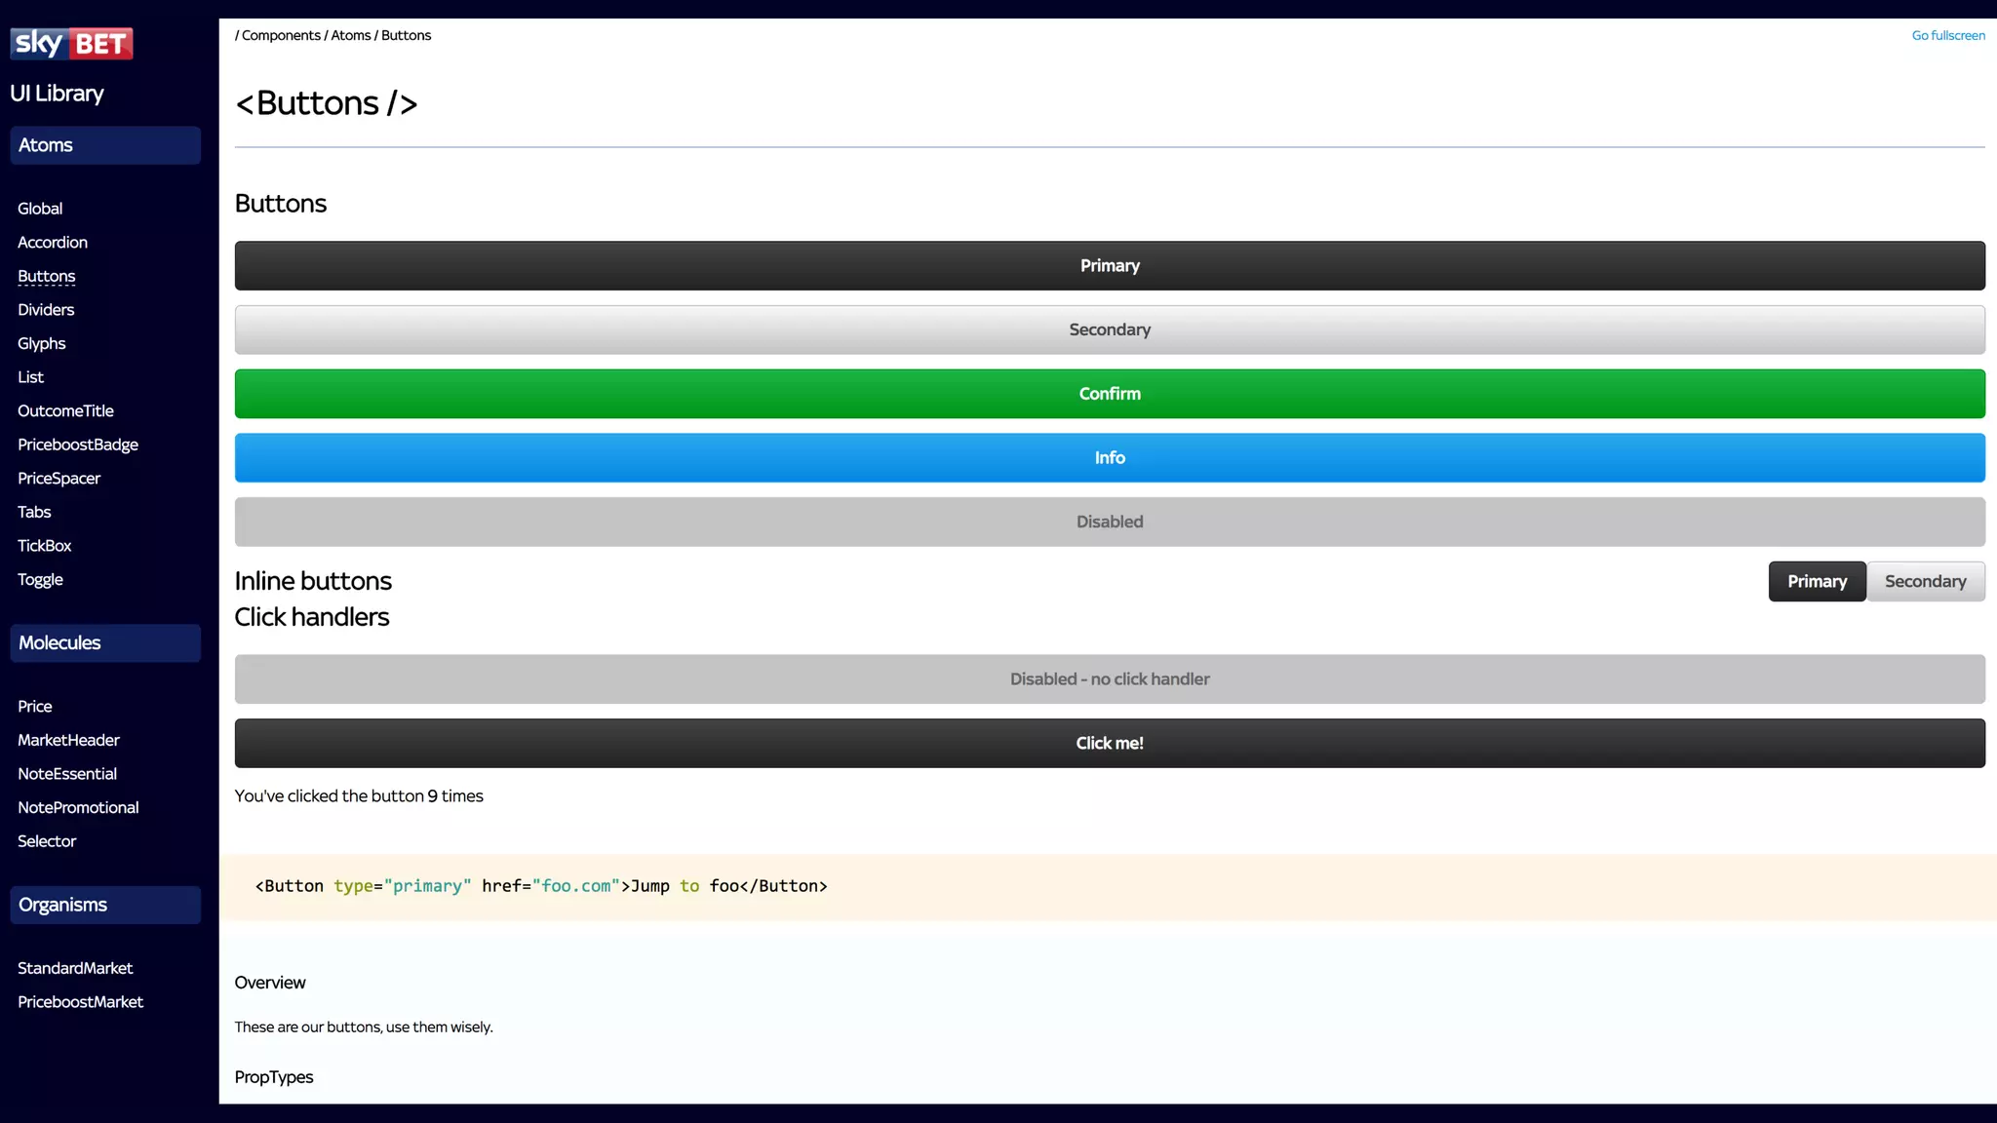
Task: Click the blue Info button
Action: coord(1110,458)
